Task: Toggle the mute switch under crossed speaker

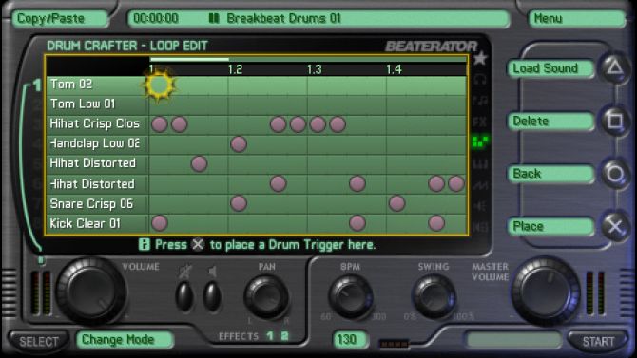Action: tap(184, 296)
